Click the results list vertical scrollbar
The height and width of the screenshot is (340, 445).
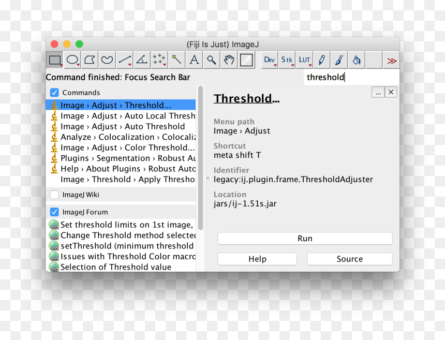point(201,157)
